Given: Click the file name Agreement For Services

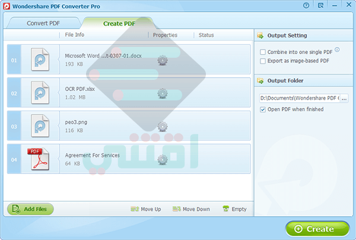Looking at the screenshot, I should coord(92,156).
